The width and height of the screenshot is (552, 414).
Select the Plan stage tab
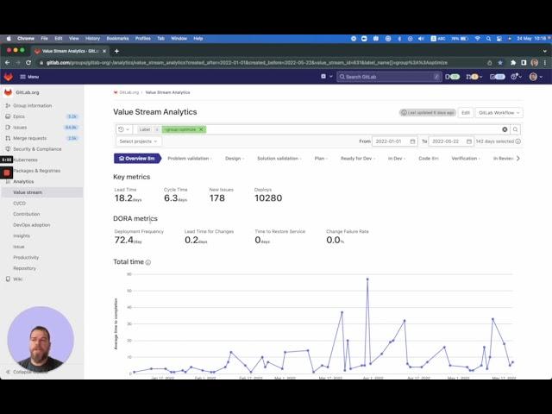pos(321,159)
